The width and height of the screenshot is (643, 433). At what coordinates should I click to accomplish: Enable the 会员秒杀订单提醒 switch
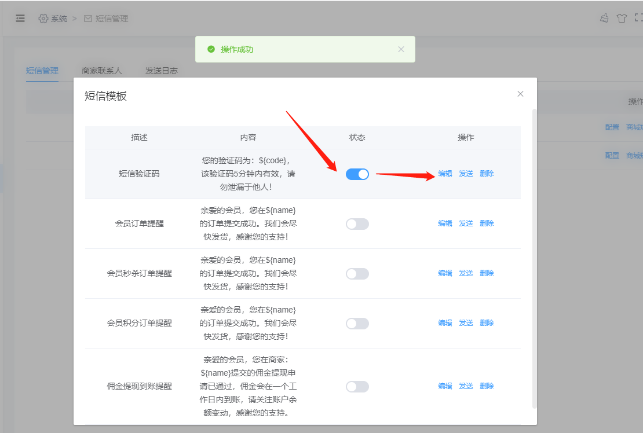(x=357, y=274)
